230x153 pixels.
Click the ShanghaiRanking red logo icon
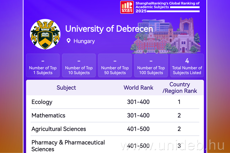[x=127, y=7]
